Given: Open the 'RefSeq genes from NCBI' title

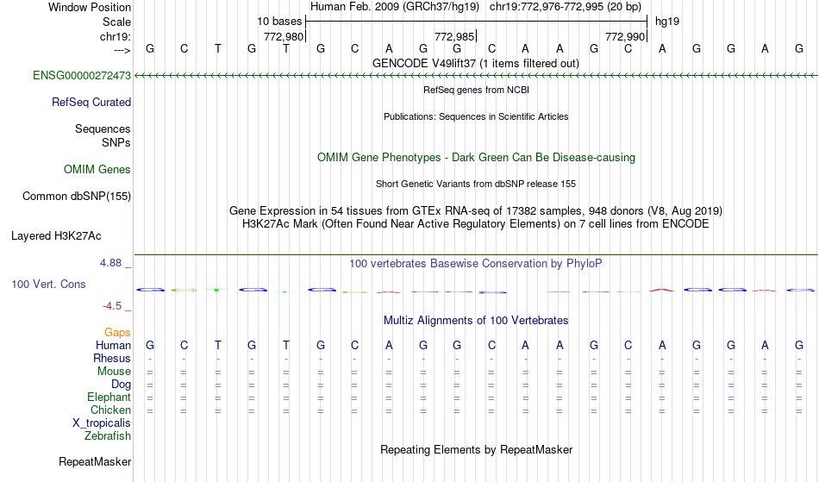Looking at the screenshot, I should [x=476, y=90].
